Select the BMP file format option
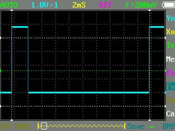Viewport: 175px width, 131px height. (x=169, y=126)
